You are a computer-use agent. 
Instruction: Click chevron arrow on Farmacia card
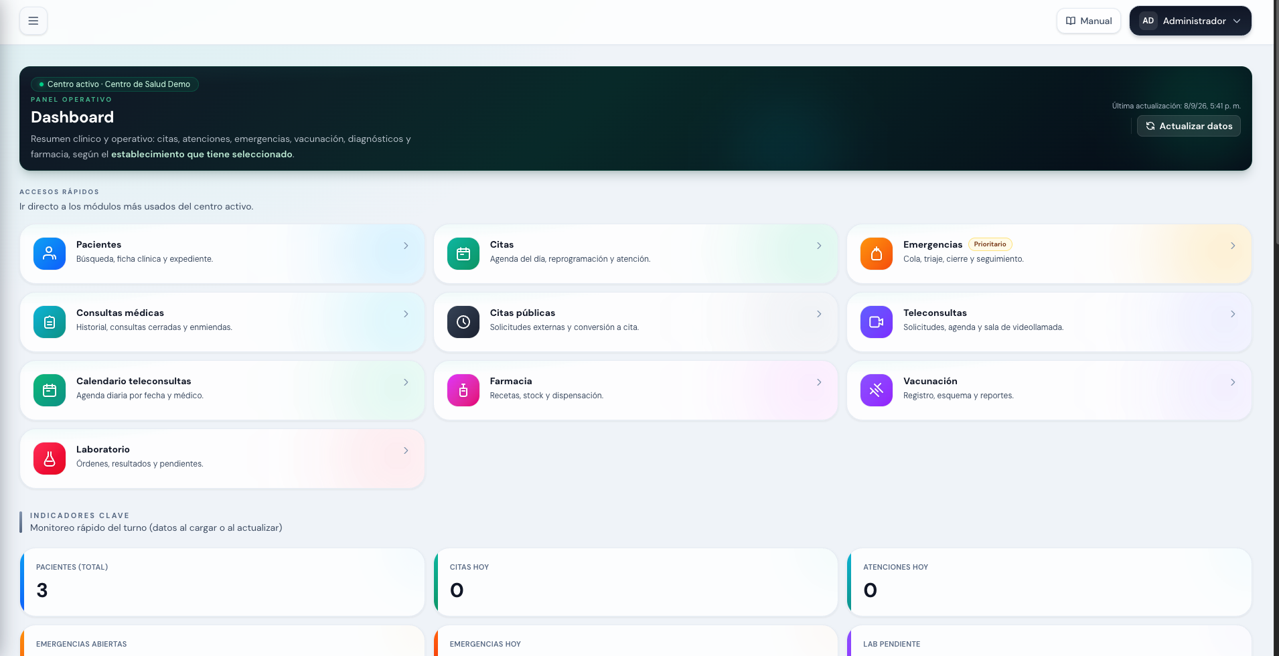pos(819,382)
